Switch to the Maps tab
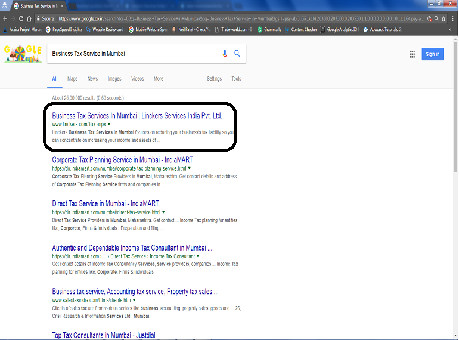459x340 pixels. click(72, 79)
